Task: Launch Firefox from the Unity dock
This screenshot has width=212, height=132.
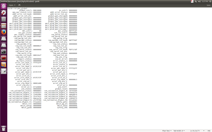Action: coord(3,32)
